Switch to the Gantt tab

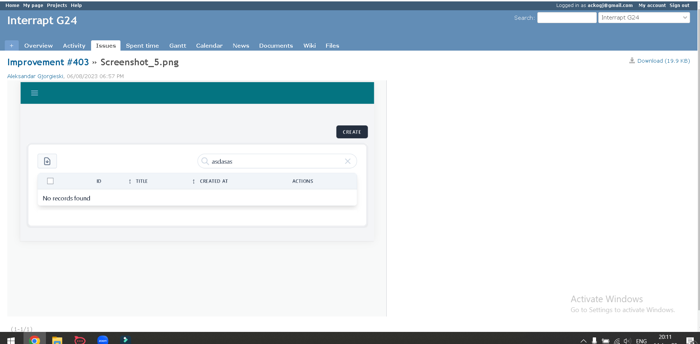click(x=177, y=45)
